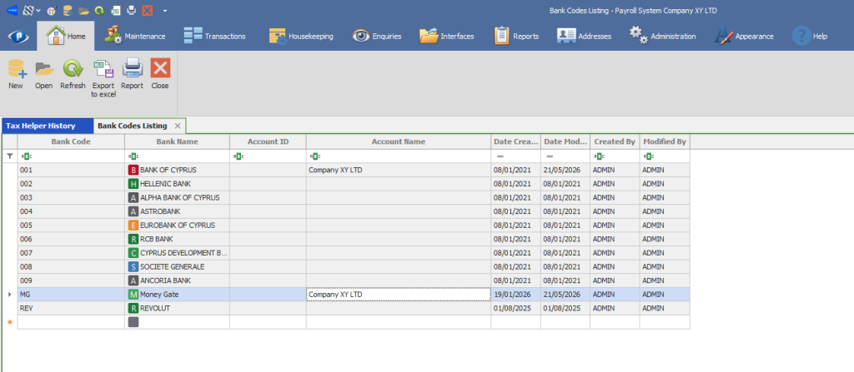Click bank code 001 cell
854x372 pixels.
(x=71, y=170)
